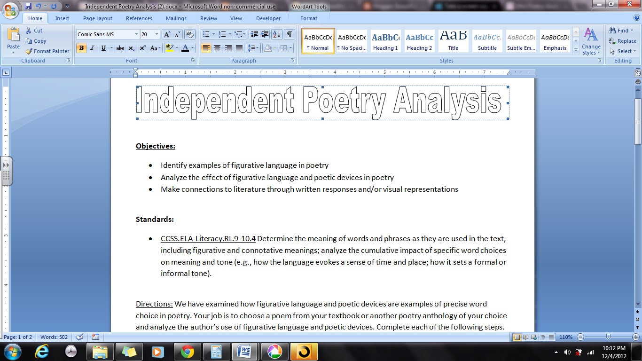
Task: Open the font color dropdown arrow
Action: pyautogui.click(x=193, y=47)
